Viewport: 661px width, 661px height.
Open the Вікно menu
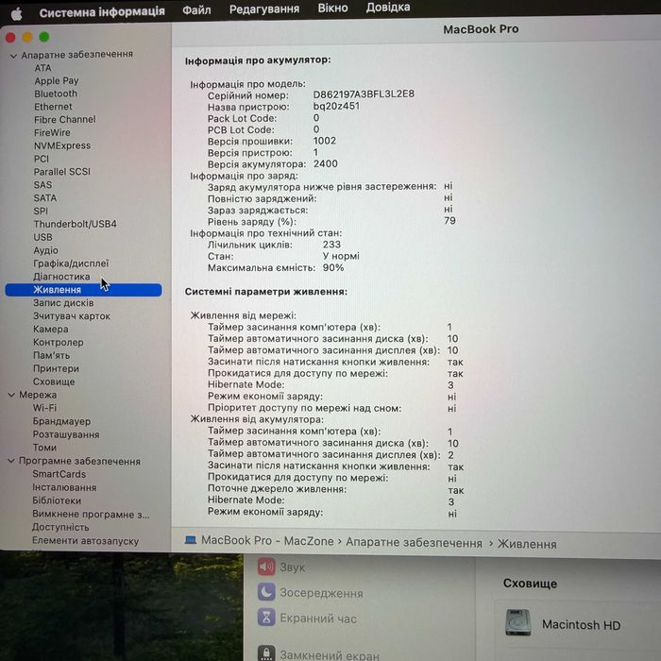click(332, 8)
